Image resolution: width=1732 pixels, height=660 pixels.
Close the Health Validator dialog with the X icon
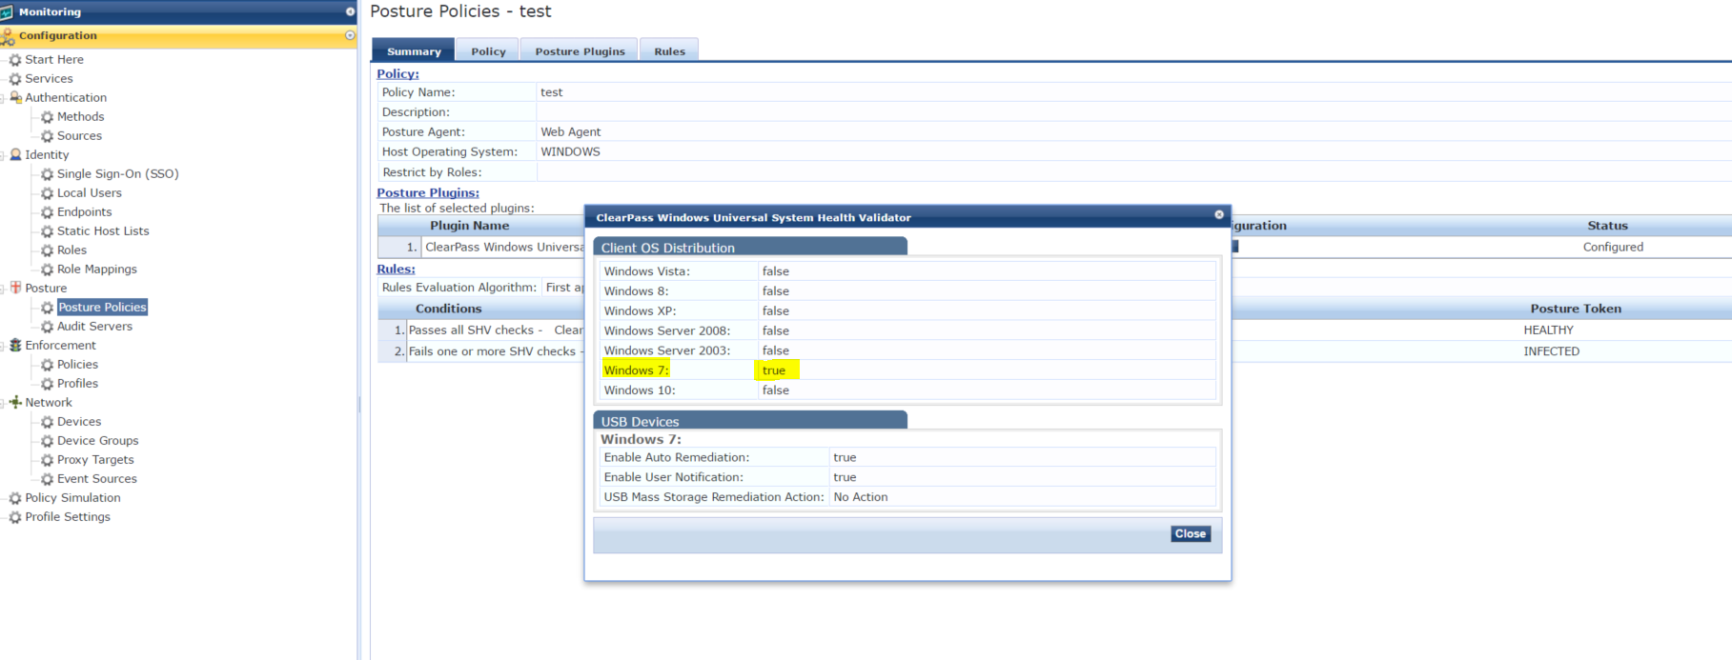coord(1219,215)
